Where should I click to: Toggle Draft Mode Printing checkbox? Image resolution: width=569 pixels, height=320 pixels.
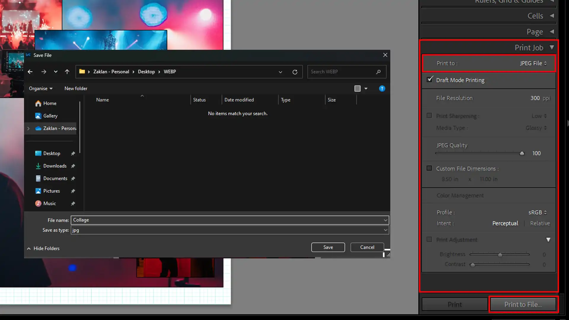coord(429,80)
